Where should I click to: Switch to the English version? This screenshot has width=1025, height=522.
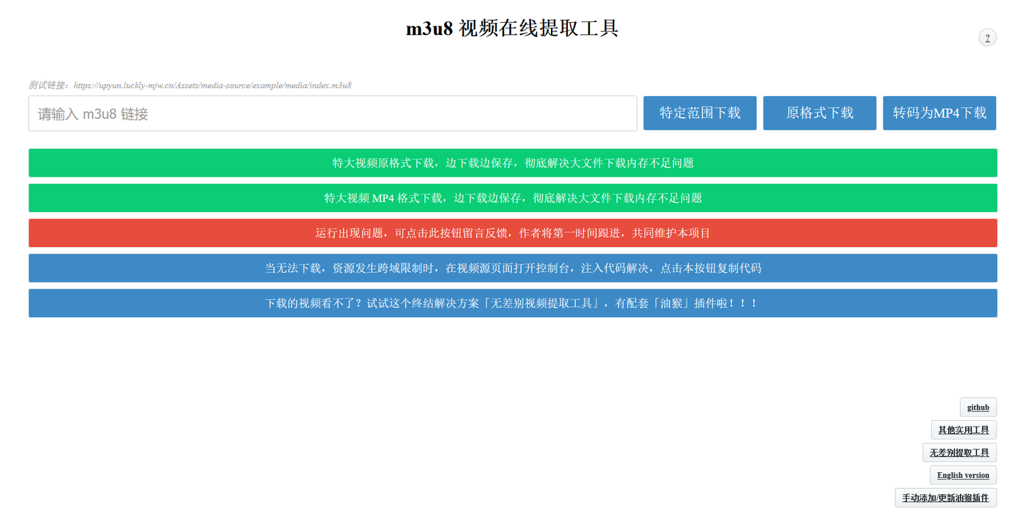[x=962, y=475]
